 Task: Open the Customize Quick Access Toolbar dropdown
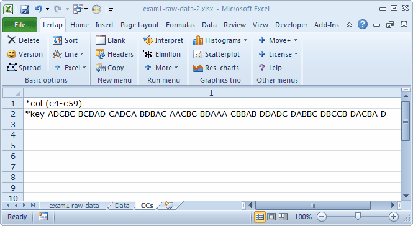click(111, 10)
